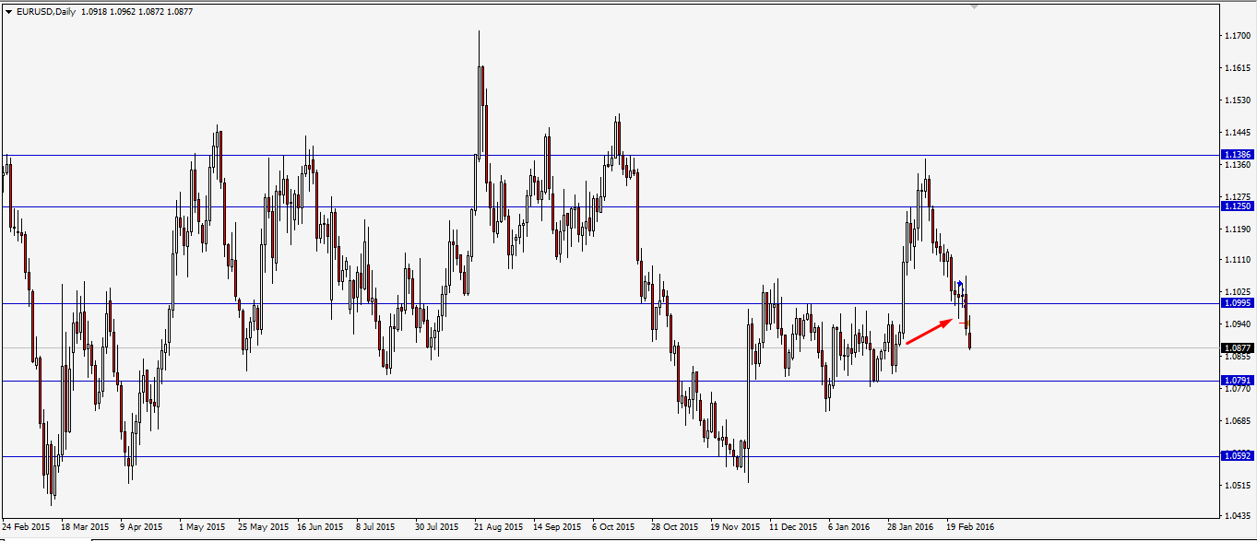Click the 18 Mar 2015 date label
Screen dimensions: 1257x541
coord(84,527)
